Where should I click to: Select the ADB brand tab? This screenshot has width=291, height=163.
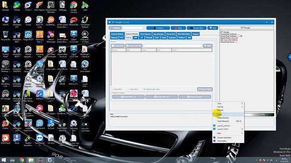click(189, 38)
